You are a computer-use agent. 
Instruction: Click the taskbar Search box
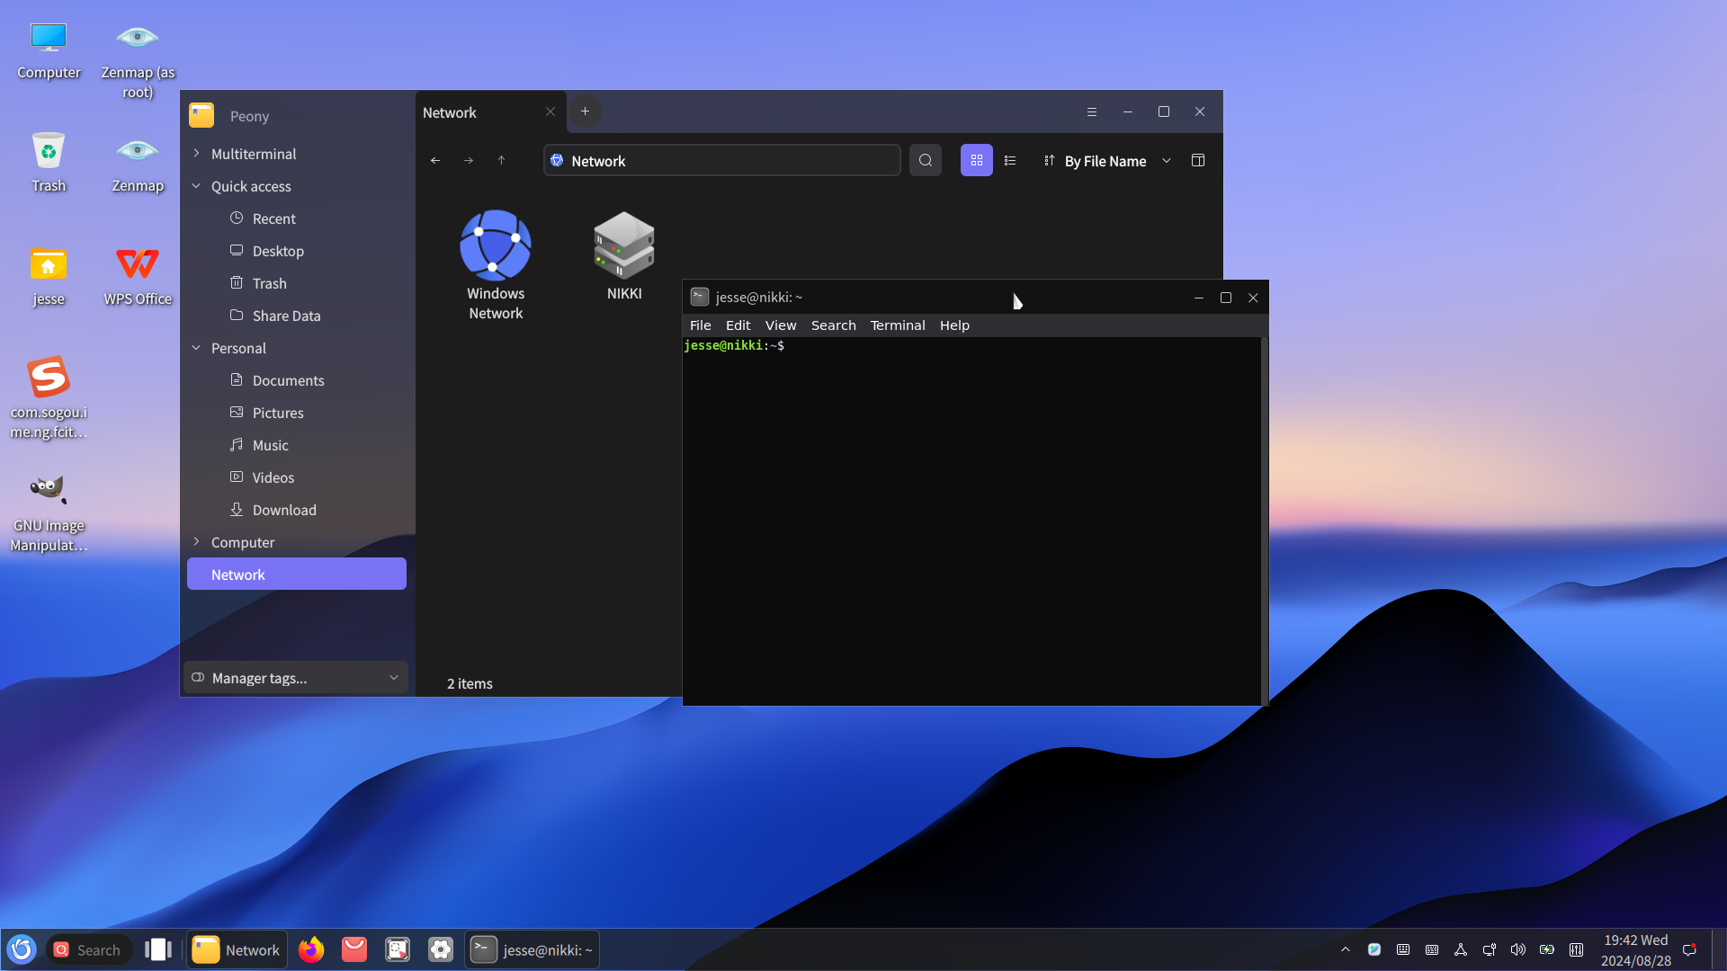pyautogui.click(x=88, y=949)
